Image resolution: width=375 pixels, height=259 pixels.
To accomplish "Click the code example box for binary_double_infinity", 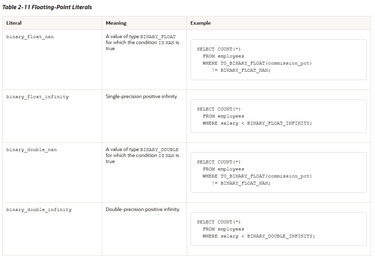I will point(278,229).
